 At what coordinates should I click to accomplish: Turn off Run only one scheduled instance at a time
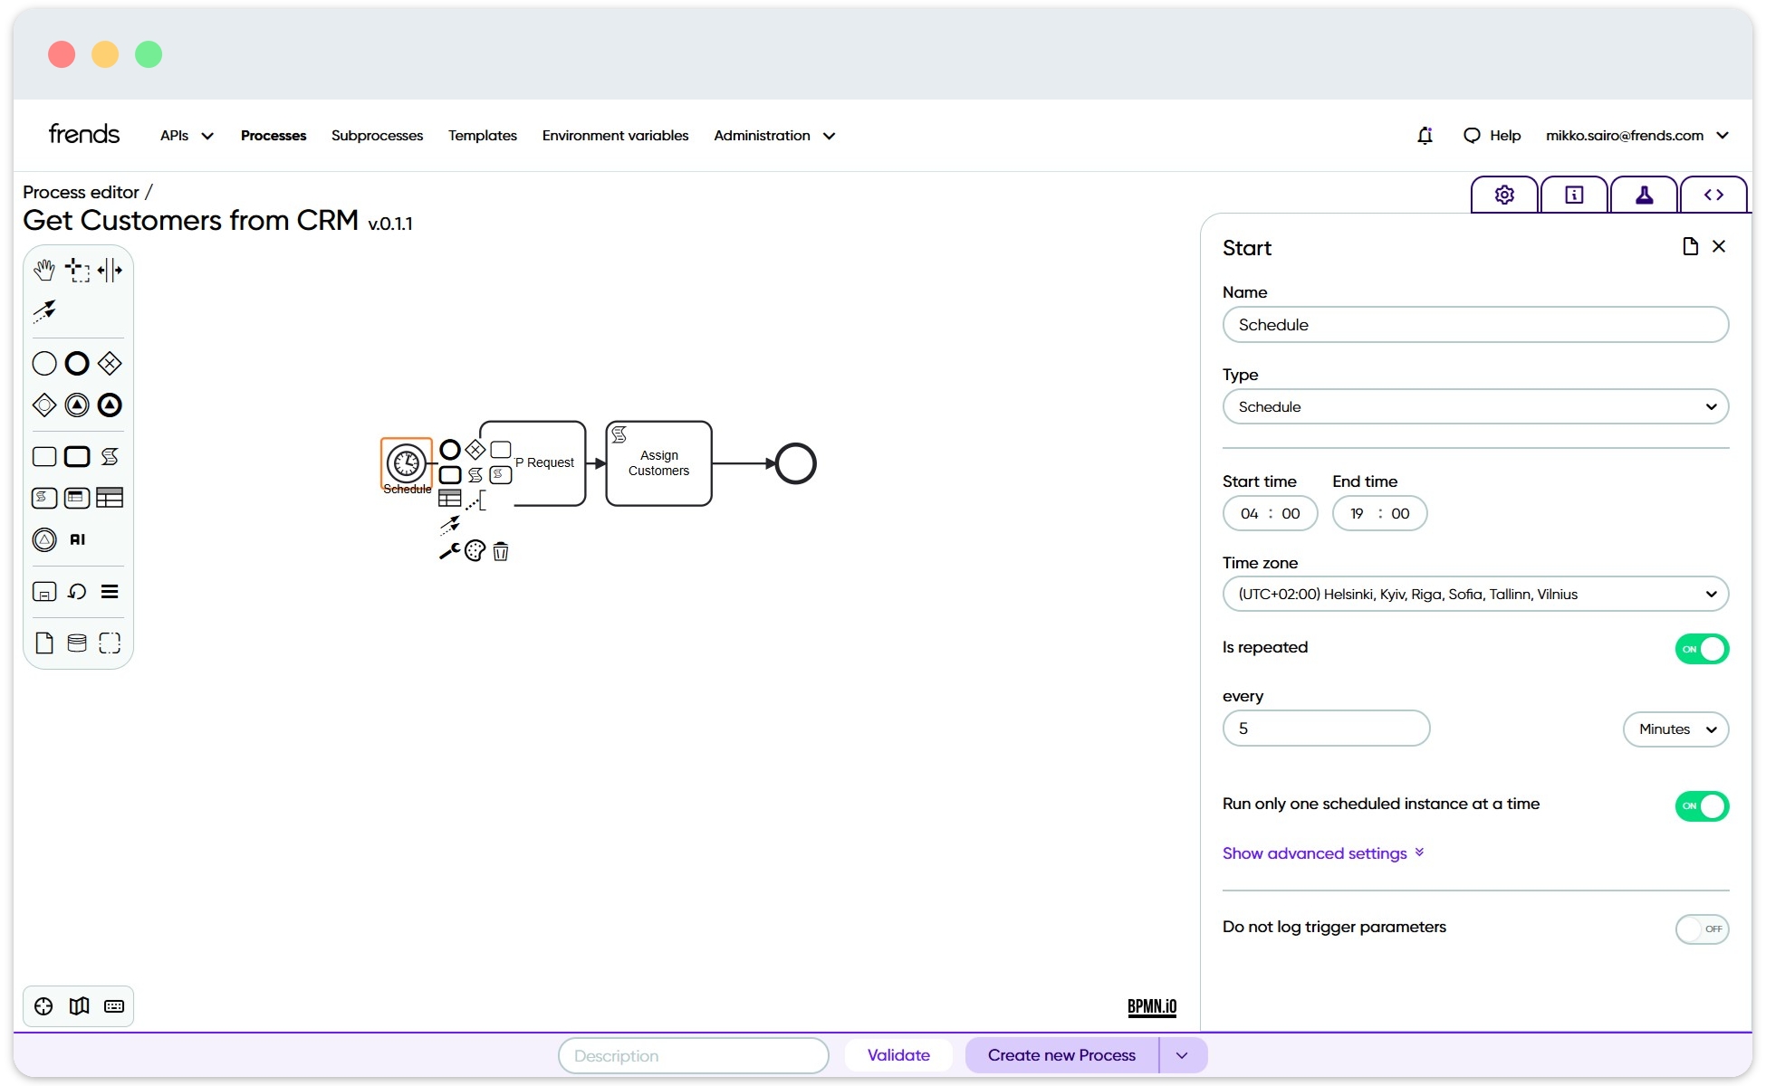(1702, 806)
